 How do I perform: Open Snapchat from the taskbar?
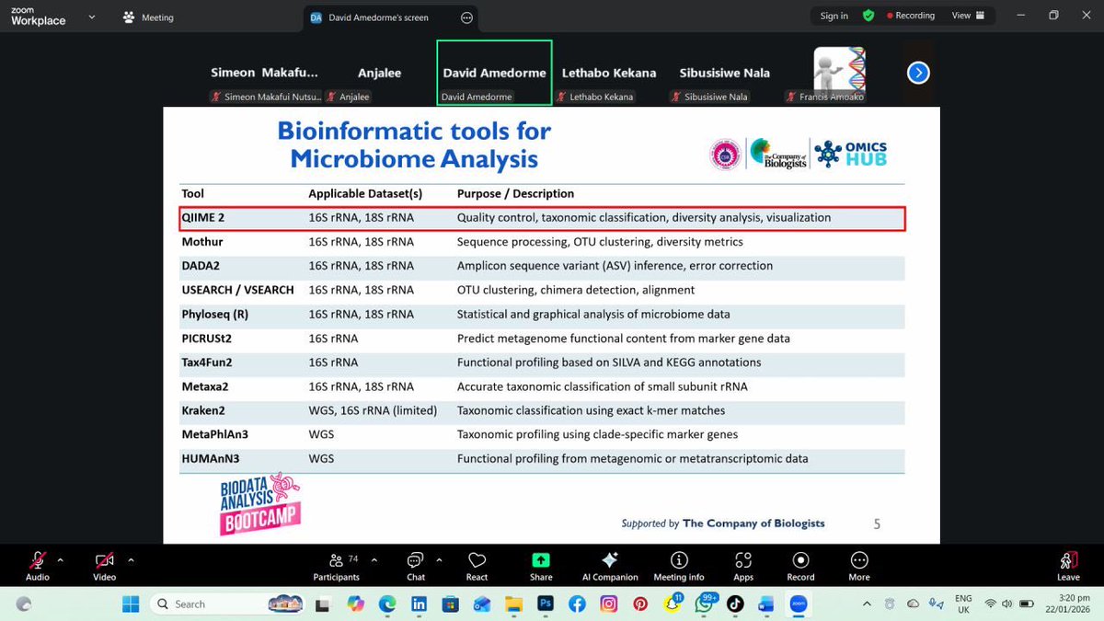click(x=673, y=604)
